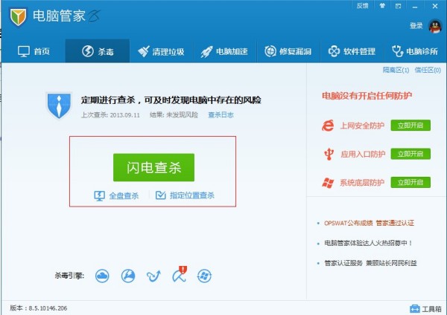This screenshot has height=315, width=447.
Task: Click the blue tie shield icon
Action: (59, 105)
